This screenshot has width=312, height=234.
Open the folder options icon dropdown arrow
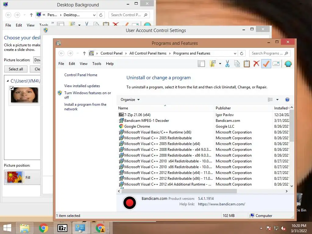(220, 64)
